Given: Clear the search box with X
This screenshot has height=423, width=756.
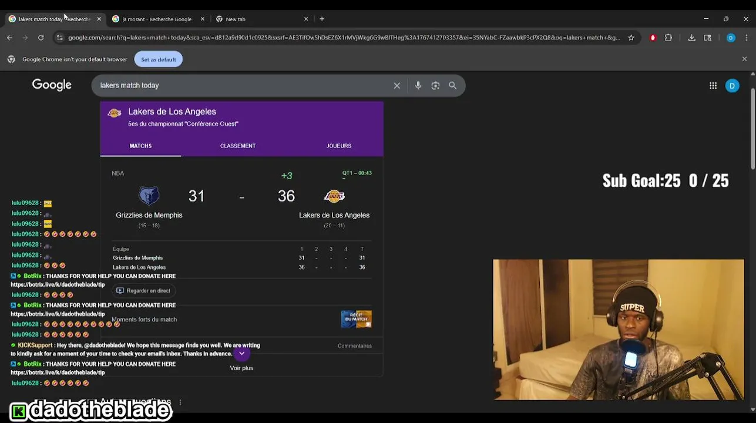Looking at the screenshot, I should 397,86.
